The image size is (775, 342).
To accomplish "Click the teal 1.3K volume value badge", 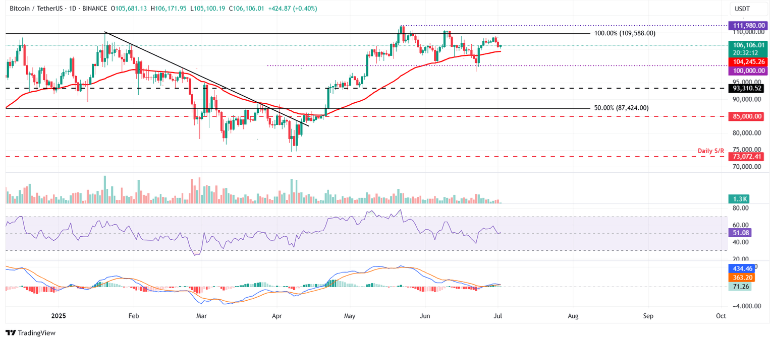I will [740, 199].
